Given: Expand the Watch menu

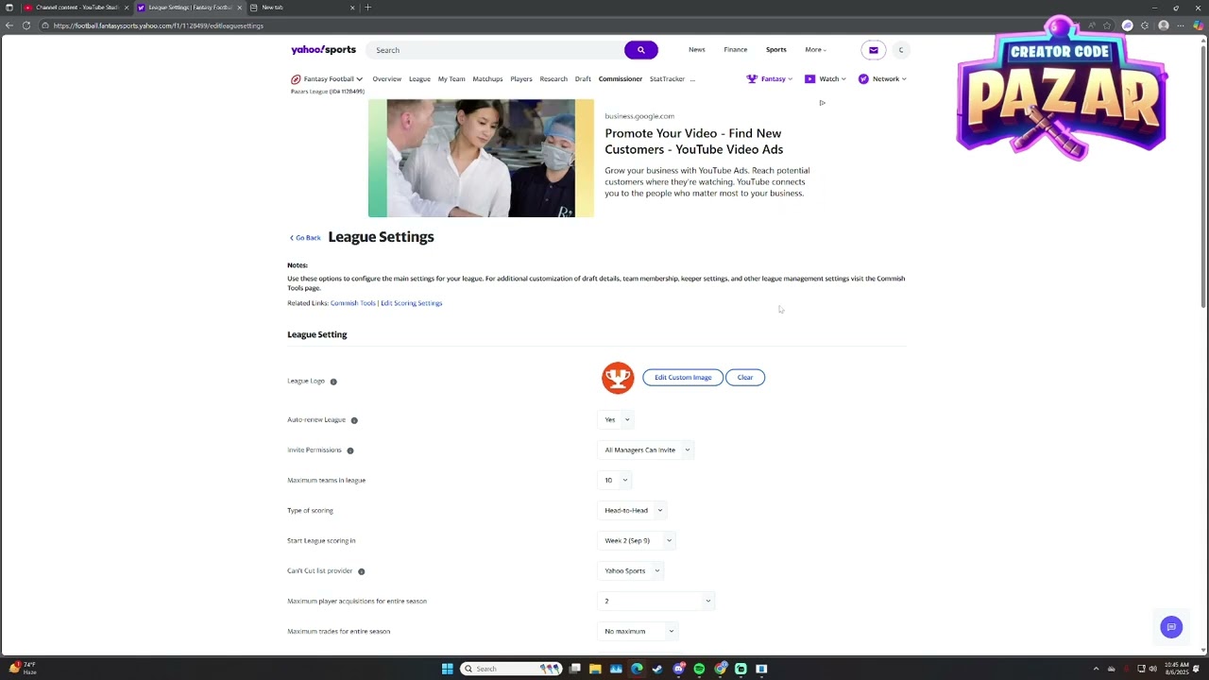Looking at the screenshot, I should coord(825,79).
